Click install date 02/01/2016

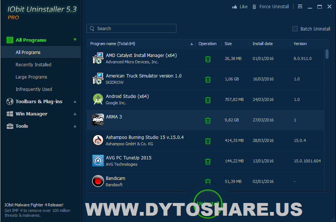click(x=263, y=181)
